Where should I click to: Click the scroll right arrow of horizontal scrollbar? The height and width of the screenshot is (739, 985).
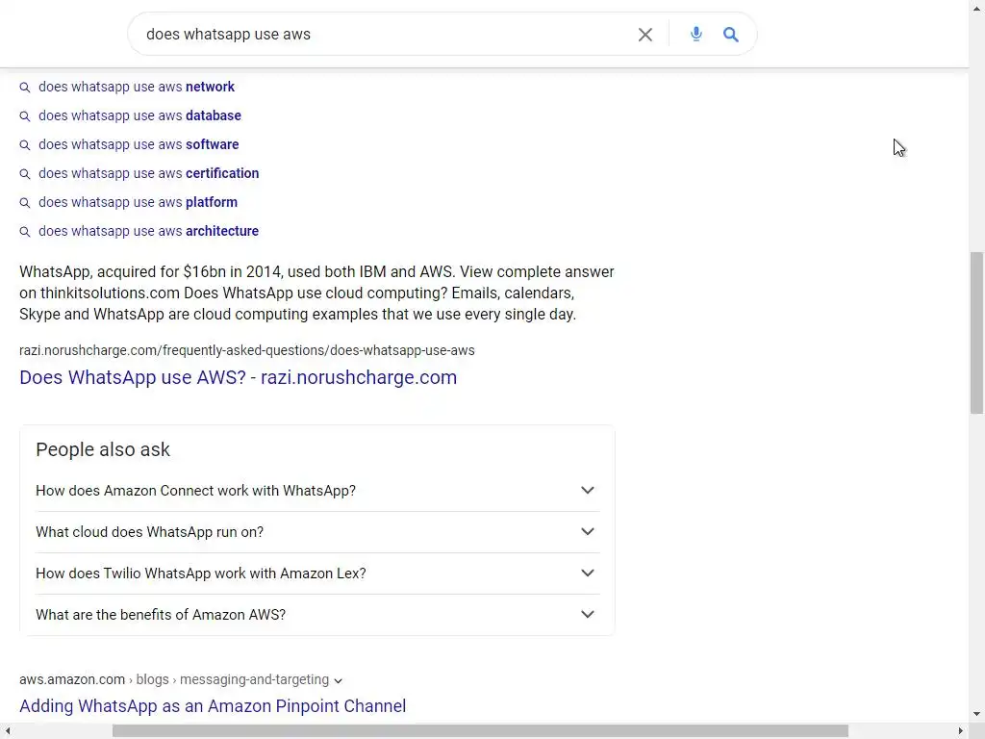(961, 731)
